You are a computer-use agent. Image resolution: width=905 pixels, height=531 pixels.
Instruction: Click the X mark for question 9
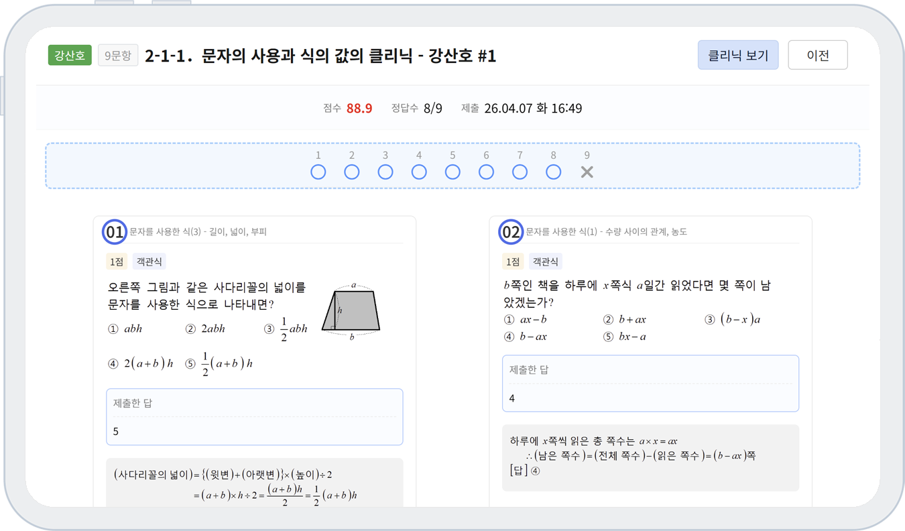click(587, 172)
